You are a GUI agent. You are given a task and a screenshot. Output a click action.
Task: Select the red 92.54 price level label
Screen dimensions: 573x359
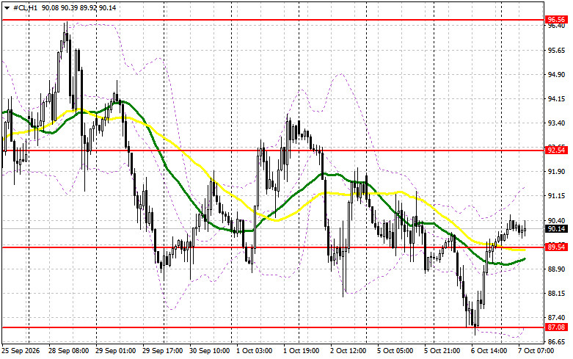(557, 151)
